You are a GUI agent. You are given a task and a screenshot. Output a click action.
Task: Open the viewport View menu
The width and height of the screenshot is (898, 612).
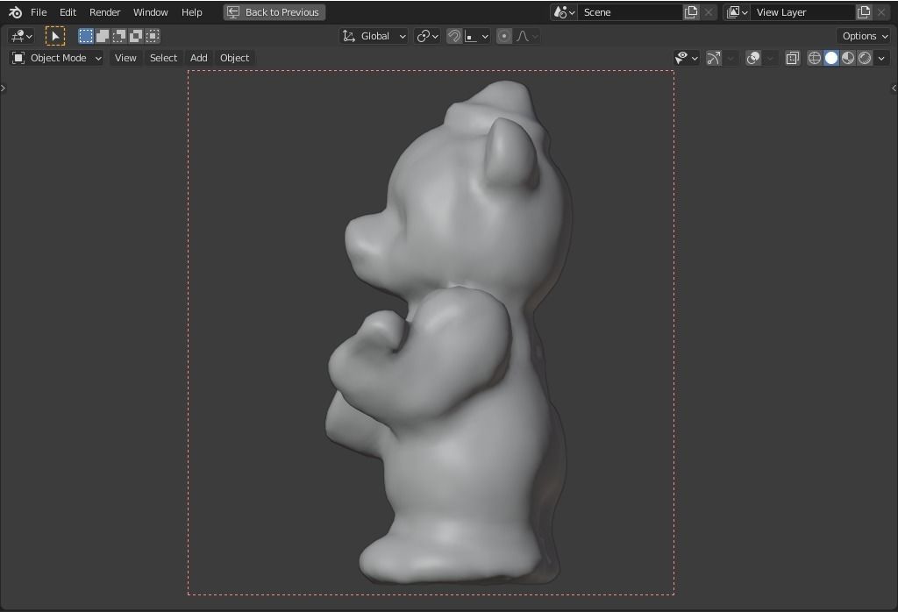coord(125,58)
